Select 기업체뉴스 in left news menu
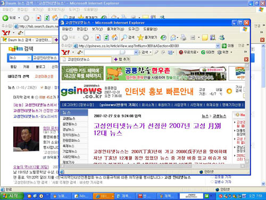Image resolution: width=266 pixels, height=200 pixels. [70, 151]
